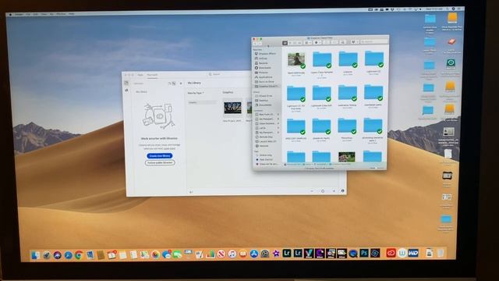Select the Photoshop folder in Finder
The image size is (499, 281).
[x=347, y=126]
